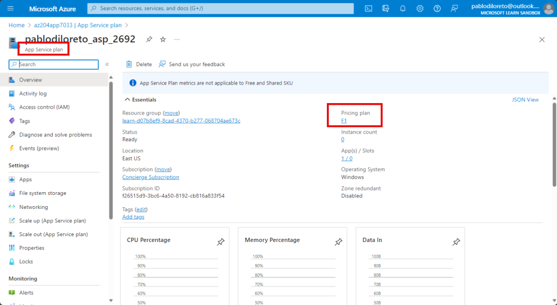Image resolution: width=557 pixels, height=305 pixels.
Task: Open the notifications bell icon
Action: point(403,9)
